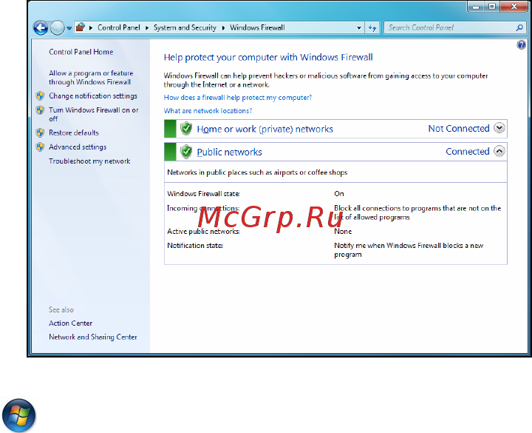
Task: Open 'How does a firewall help' link
Action: [x=238, y=98]
